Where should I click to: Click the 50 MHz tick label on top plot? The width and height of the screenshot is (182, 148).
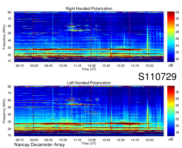coord(9,33)
